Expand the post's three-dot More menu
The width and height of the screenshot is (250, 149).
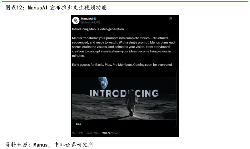point(175,19)
